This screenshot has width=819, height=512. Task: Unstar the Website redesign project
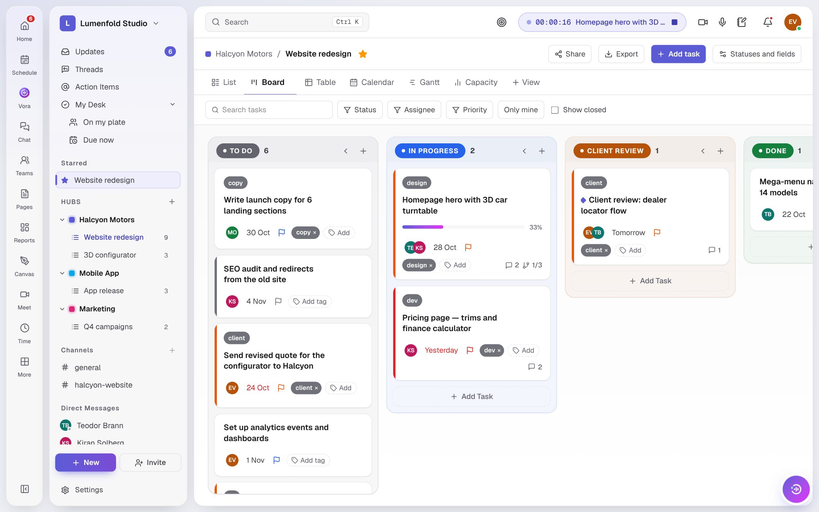point(362,54)
